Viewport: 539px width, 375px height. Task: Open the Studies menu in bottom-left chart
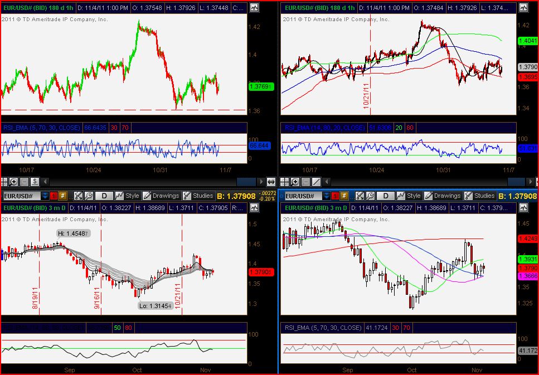[x=198, y=196]
